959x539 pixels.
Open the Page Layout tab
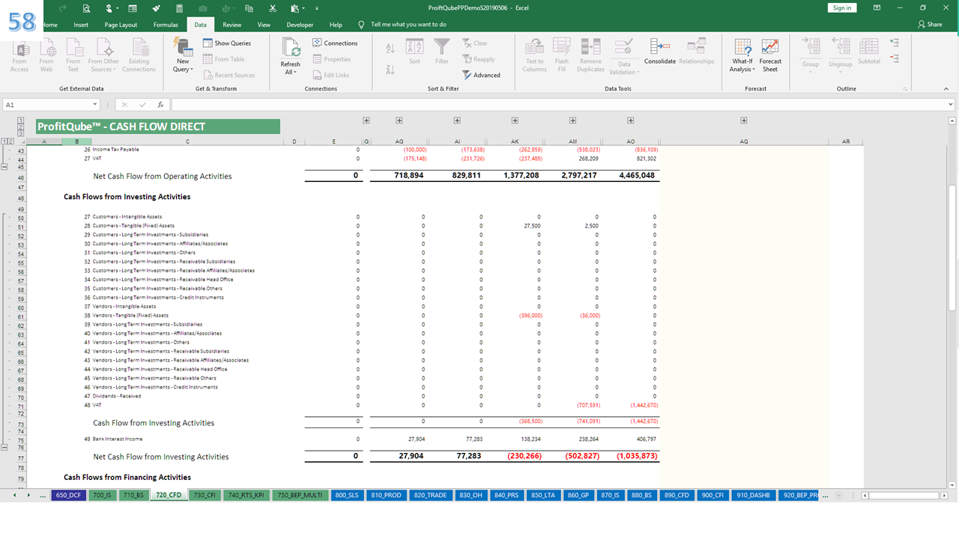pyautogui.click(x=121, y=25)
